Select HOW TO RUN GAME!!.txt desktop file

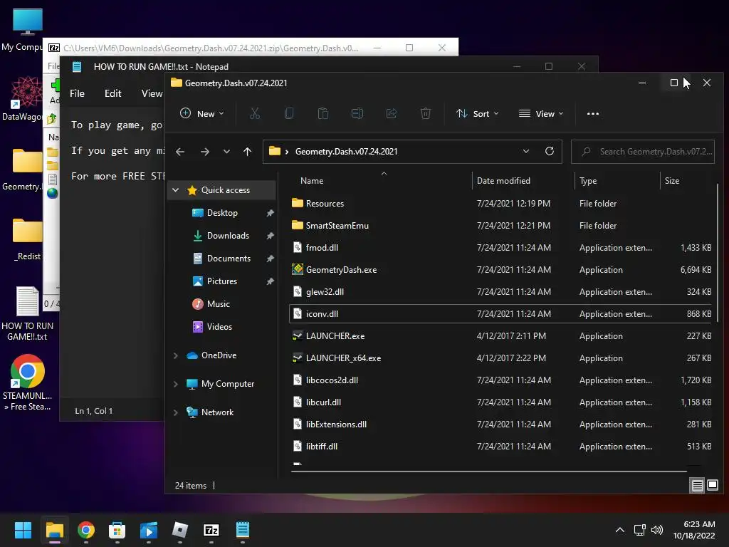click(x=27, y=314)
